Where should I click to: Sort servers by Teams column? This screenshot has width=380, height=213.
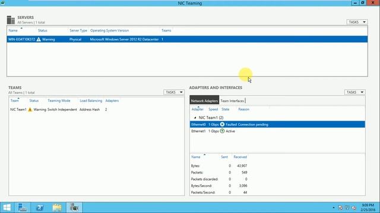click(166, 30)
